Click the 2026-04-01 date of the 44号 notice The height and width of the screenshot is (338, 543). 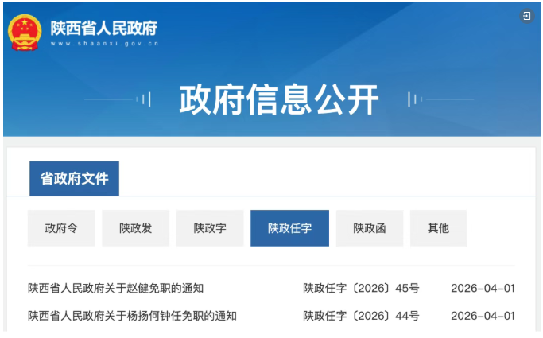coord(483,316)
